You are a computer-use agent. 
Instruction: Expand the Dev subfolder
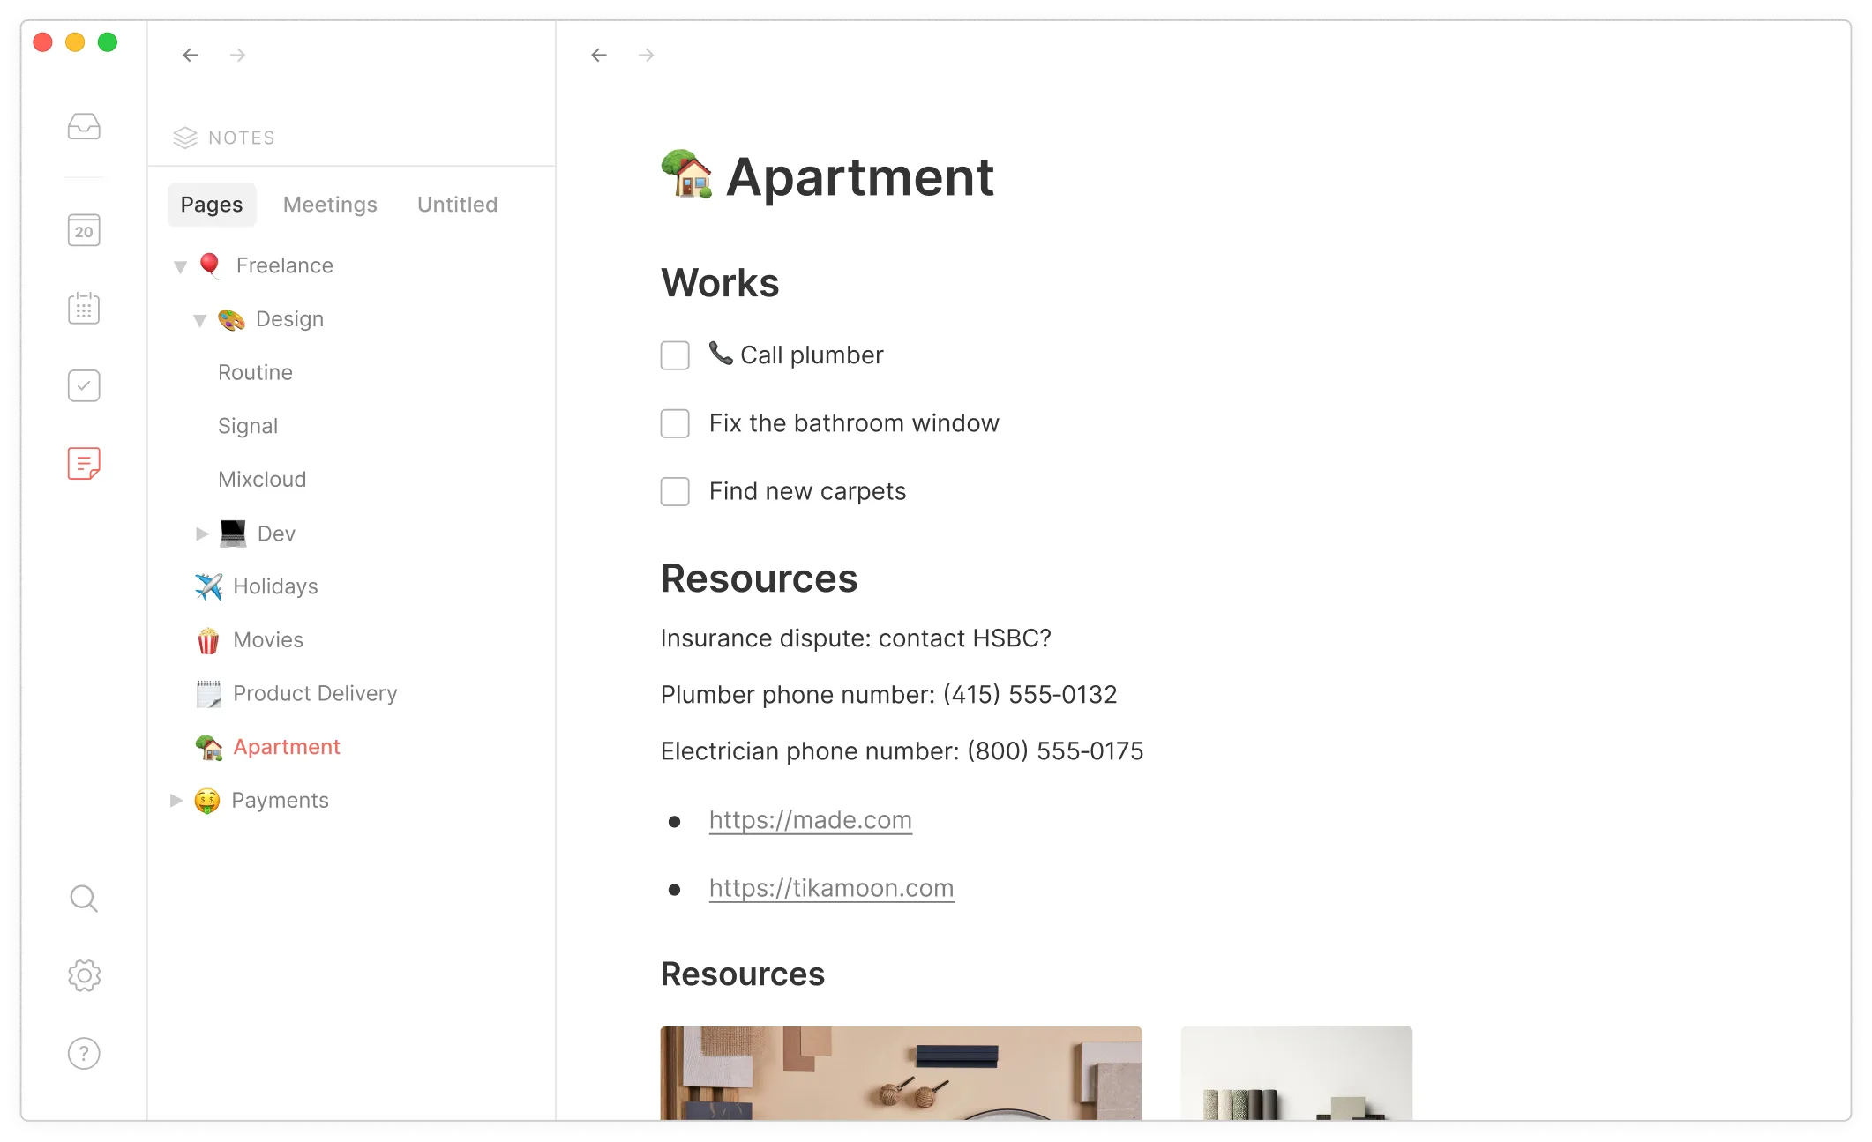click(202, 534)
